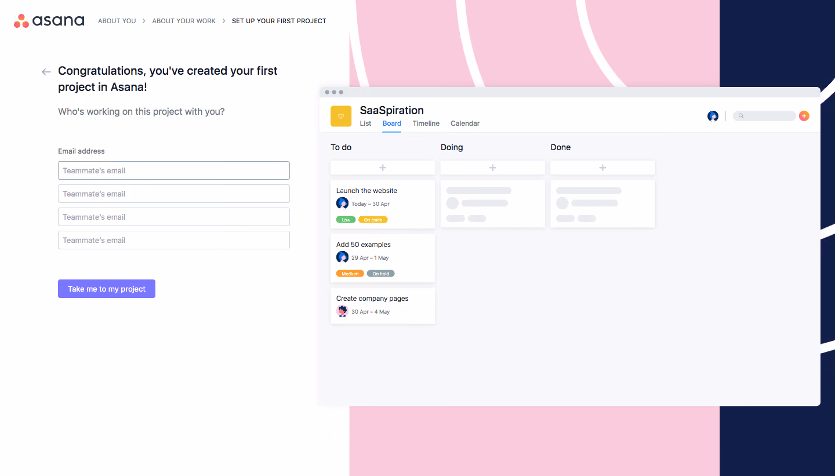Click the 30 Apr – 4 May date
Screen dimensions: 835x476
(371, 312)
